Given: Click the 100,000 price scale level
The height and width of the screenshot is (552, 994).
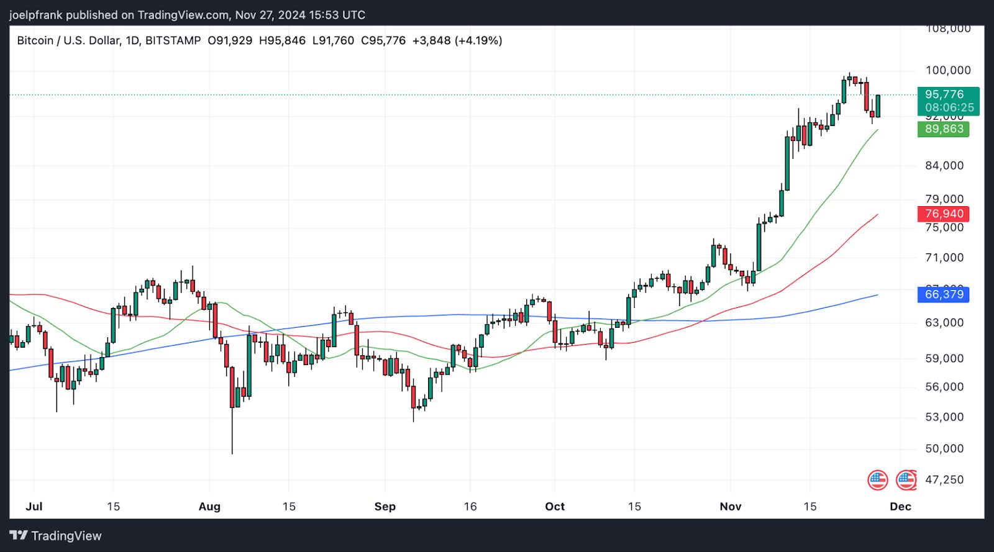Looking at the screenshot, I should (x=948, y=71).
